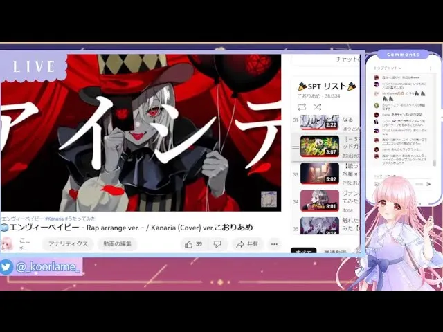Click the like thumbs-up icon
The image size is (443, 332).
[188, 244]
